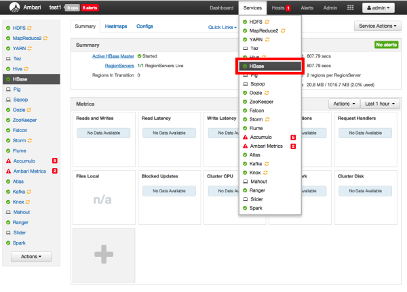The image size is (407, 292).
Task: Click the Hive refresh icon in sidebar
Action: click(26, 68)
